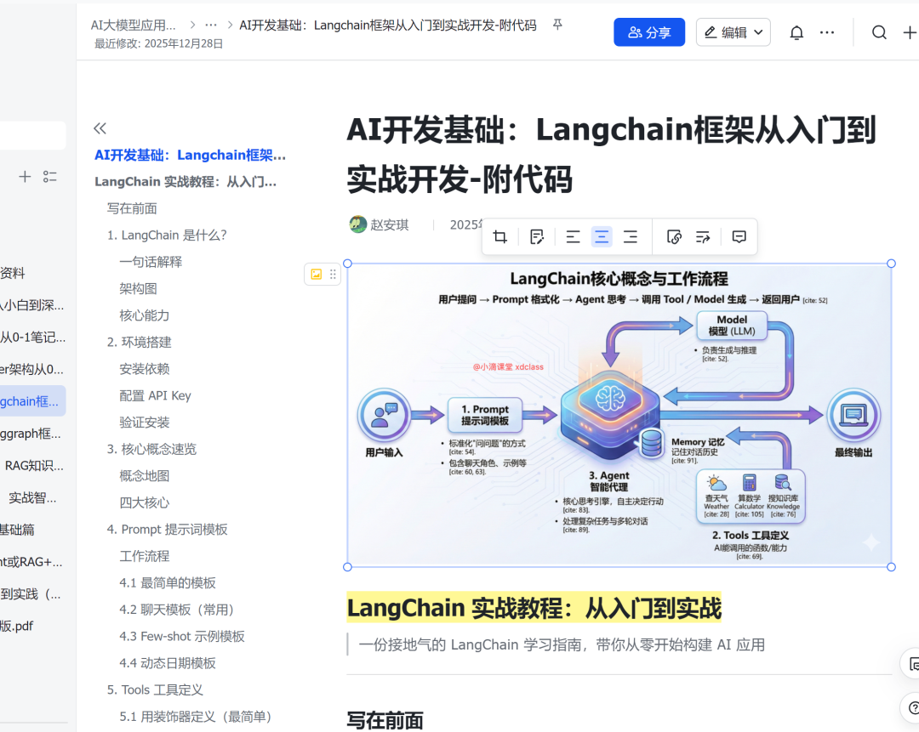Jump to outline item 4. Prompt 提示词模板
Viewport: 919px width, 732px height.
[x=167, y=530]
